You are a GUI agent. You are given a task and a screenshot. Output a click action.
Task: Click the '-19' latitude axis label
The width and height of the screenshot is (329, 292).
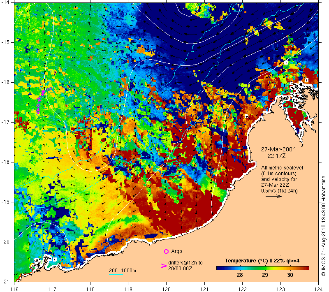[5, 202]
